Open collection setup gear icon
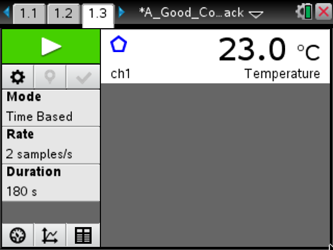333x250 pixels. point(18,77)
